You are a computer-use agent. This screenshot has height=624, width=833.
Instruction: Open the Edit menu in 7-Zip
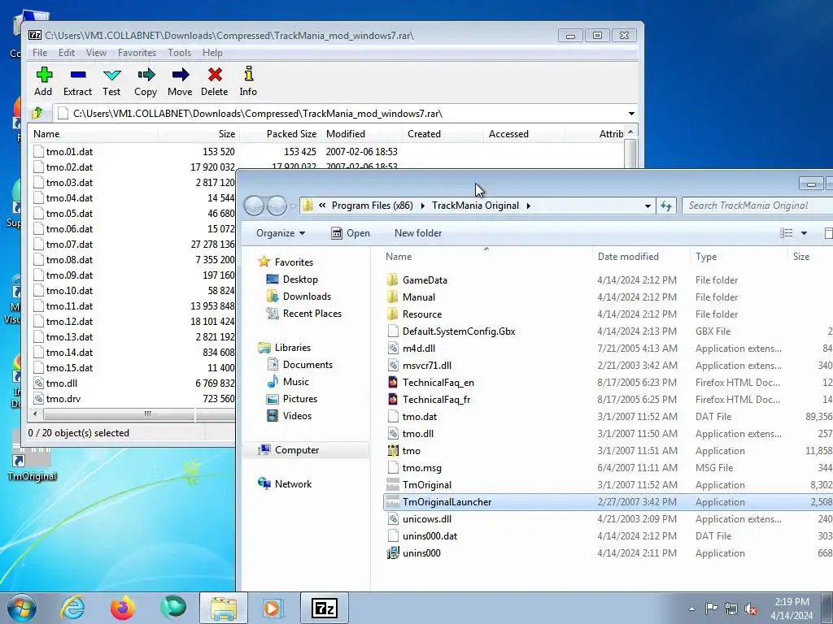[x=67, y=53]
